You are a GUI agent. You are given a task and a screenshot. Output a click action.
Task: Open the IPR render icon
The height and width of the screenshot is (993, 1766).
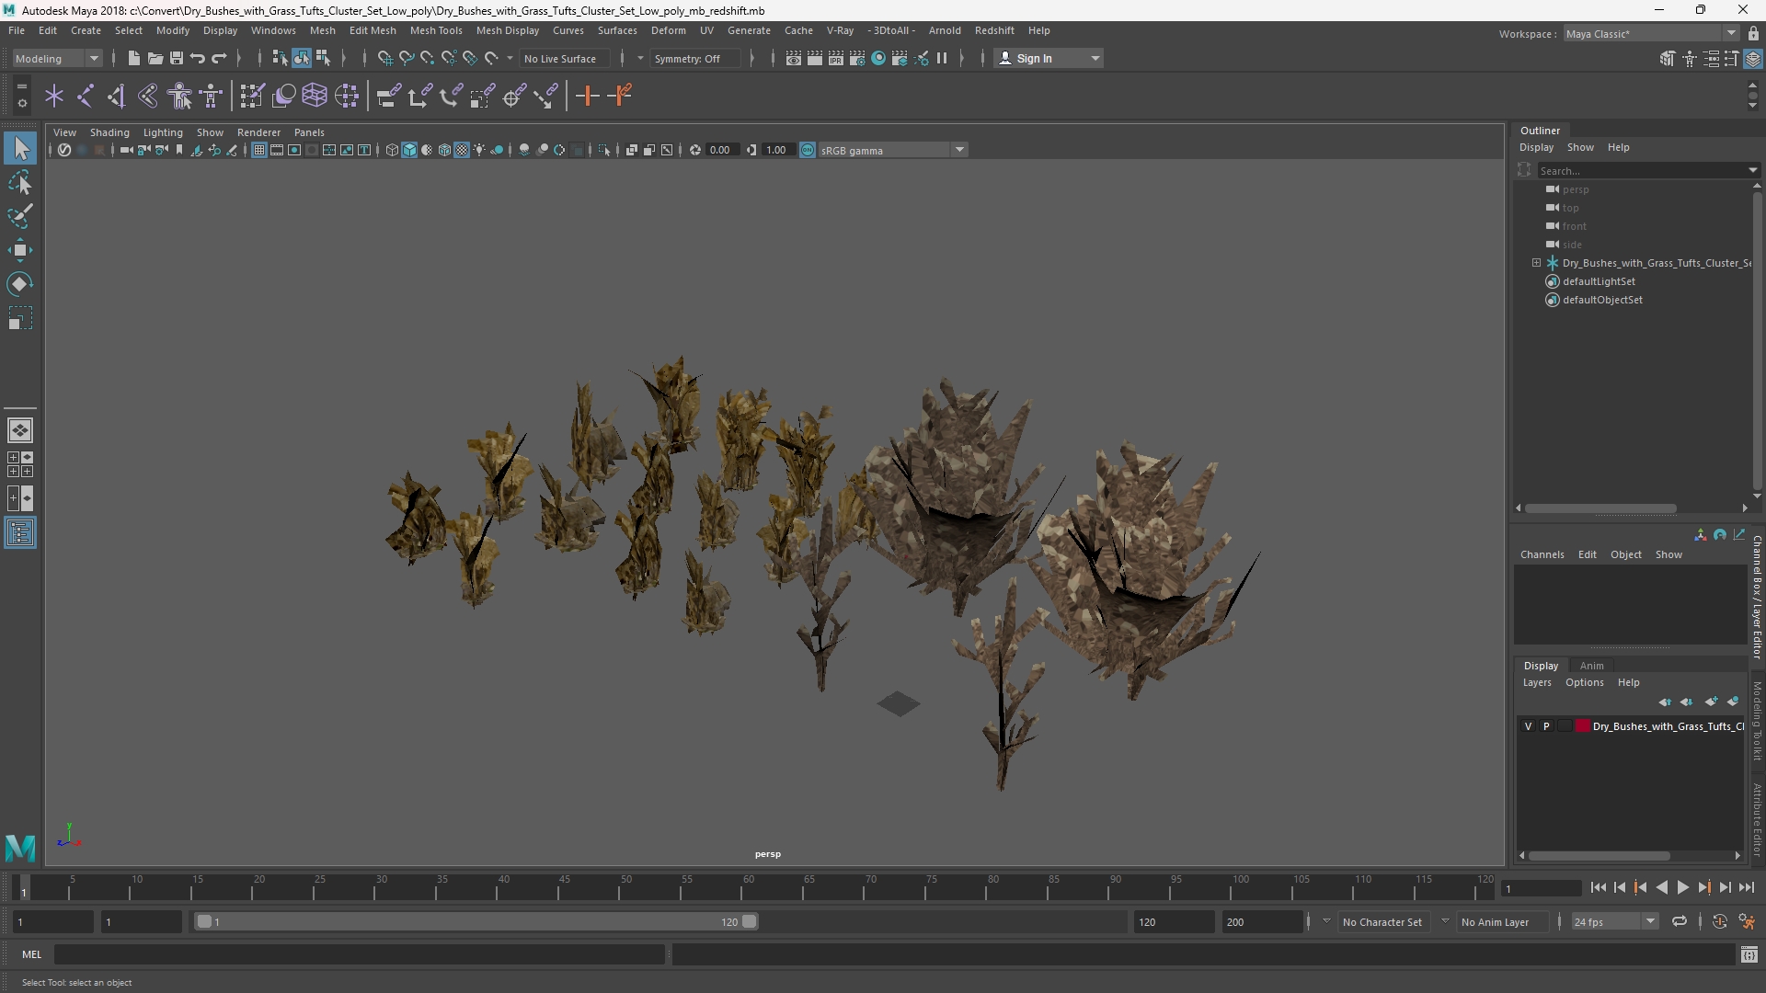point(836,58)
